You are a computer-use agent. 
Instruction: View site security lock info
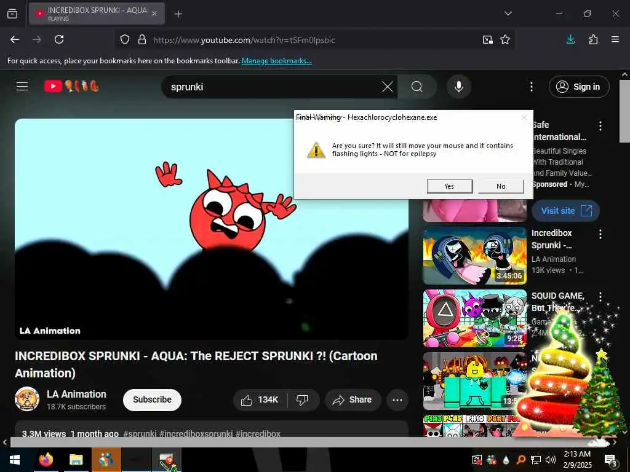(142, 40)
